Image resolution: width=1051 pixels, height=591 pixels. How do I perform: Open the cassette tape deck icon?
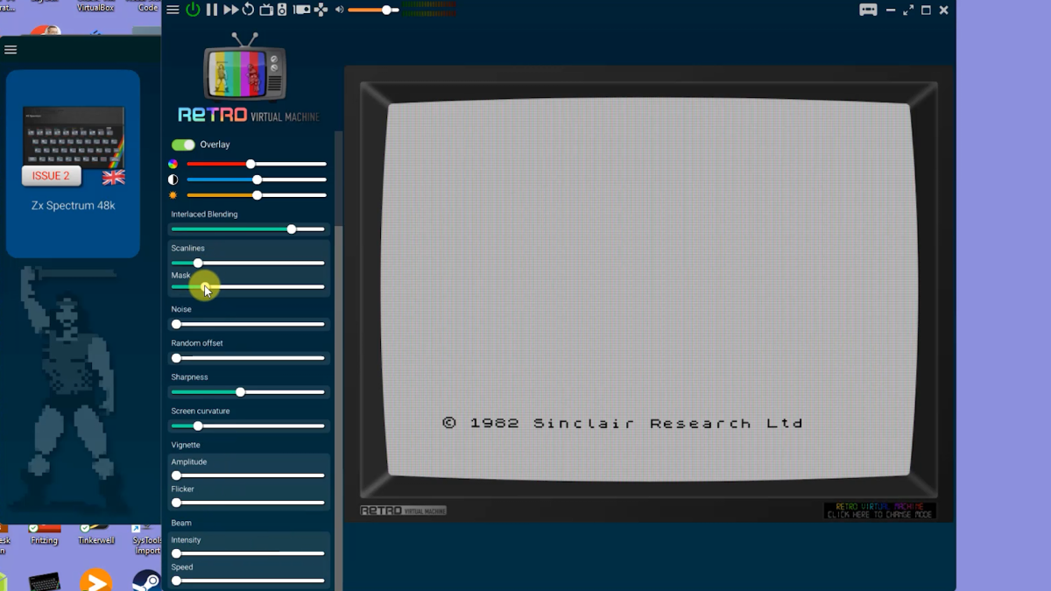[x=282, y=11]
